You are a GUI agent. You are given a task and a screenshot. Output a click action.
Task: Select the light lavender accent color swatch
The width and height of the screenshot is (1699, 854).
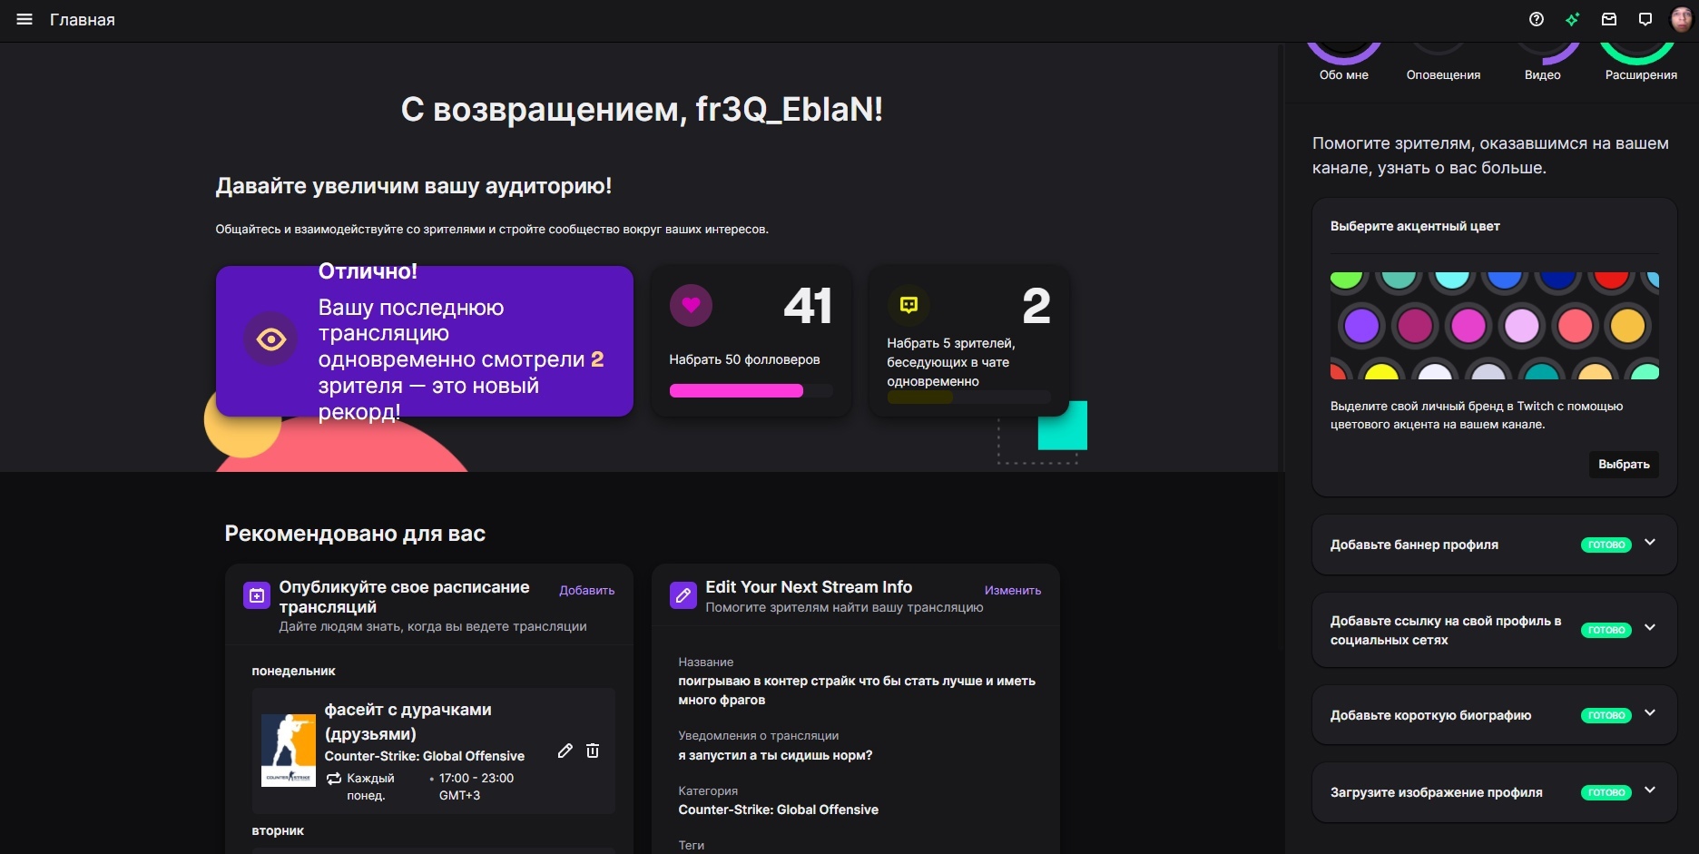[x=1522, y=326]
